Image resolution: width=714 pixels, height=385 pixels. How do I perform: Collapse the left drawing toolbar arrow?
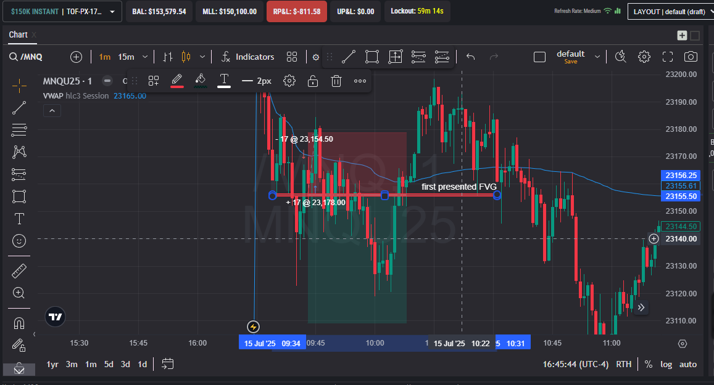(x=34, y=334)
